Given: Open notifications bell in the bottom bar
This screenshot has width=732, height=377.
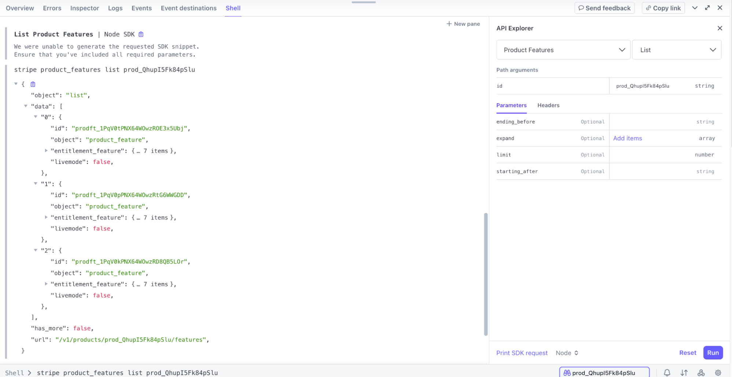Looking at the screenshot, I should [x=667, y=373].
